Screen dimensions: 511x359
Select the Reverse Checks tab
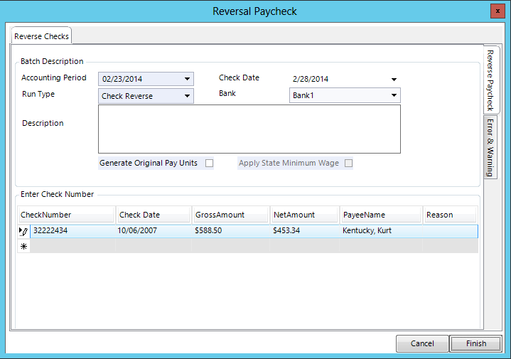(41, 36)
